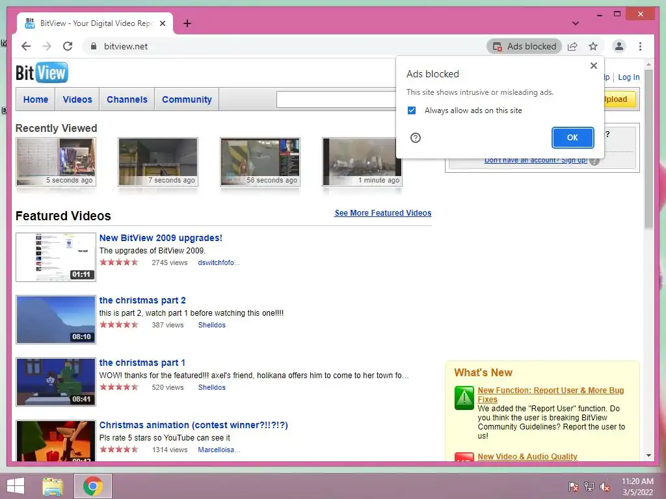Viewport: 666px width, 499px height.
Task: Open help with the question mark in popup
Action: 416,138
